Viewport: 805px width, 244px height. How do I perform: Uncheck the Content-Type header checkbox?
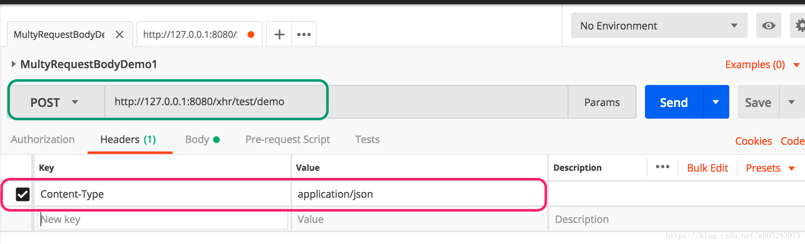point(23,194)
